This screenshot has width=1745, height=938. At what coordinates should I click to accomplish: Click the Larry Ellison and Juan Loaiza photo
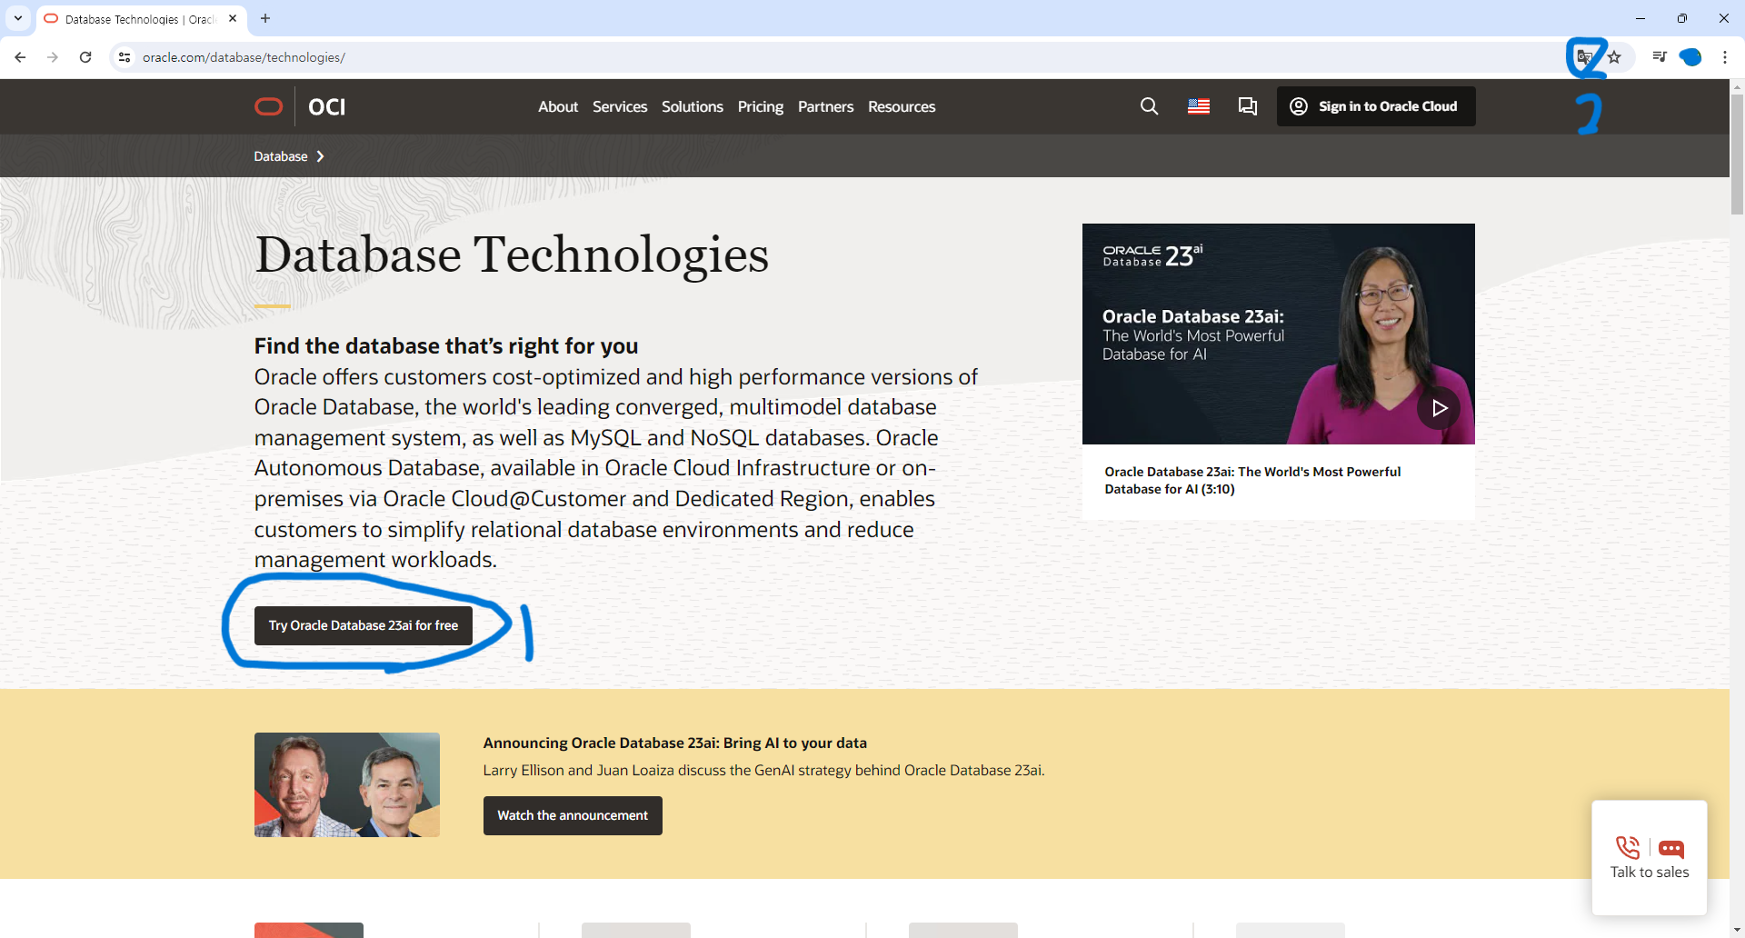[347, 784]
